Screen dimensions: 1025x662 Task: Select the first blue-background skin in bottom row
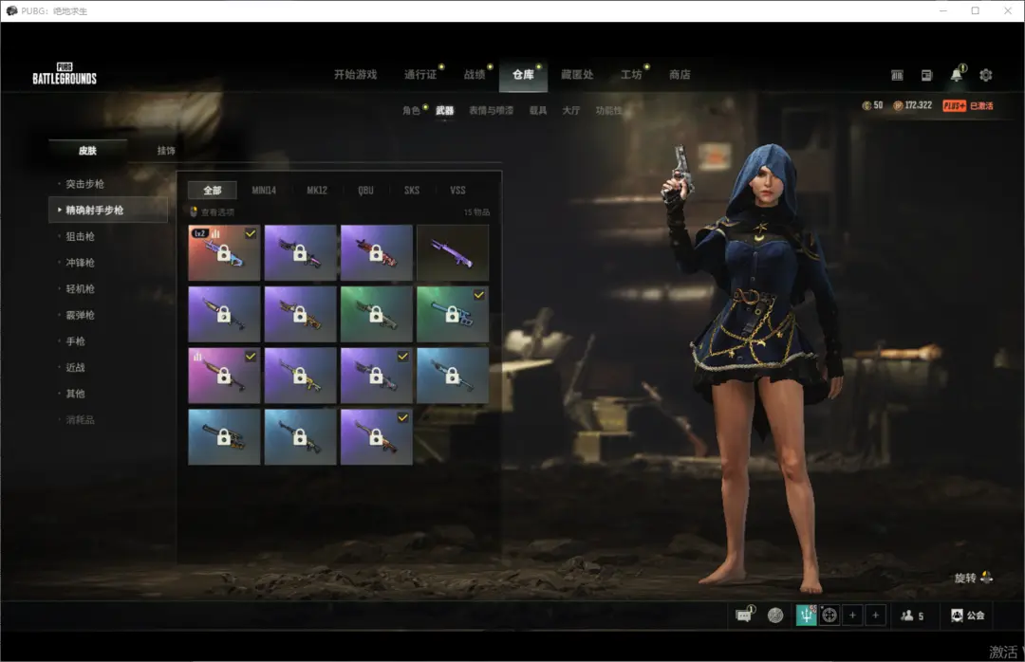[x=224, y=437]
